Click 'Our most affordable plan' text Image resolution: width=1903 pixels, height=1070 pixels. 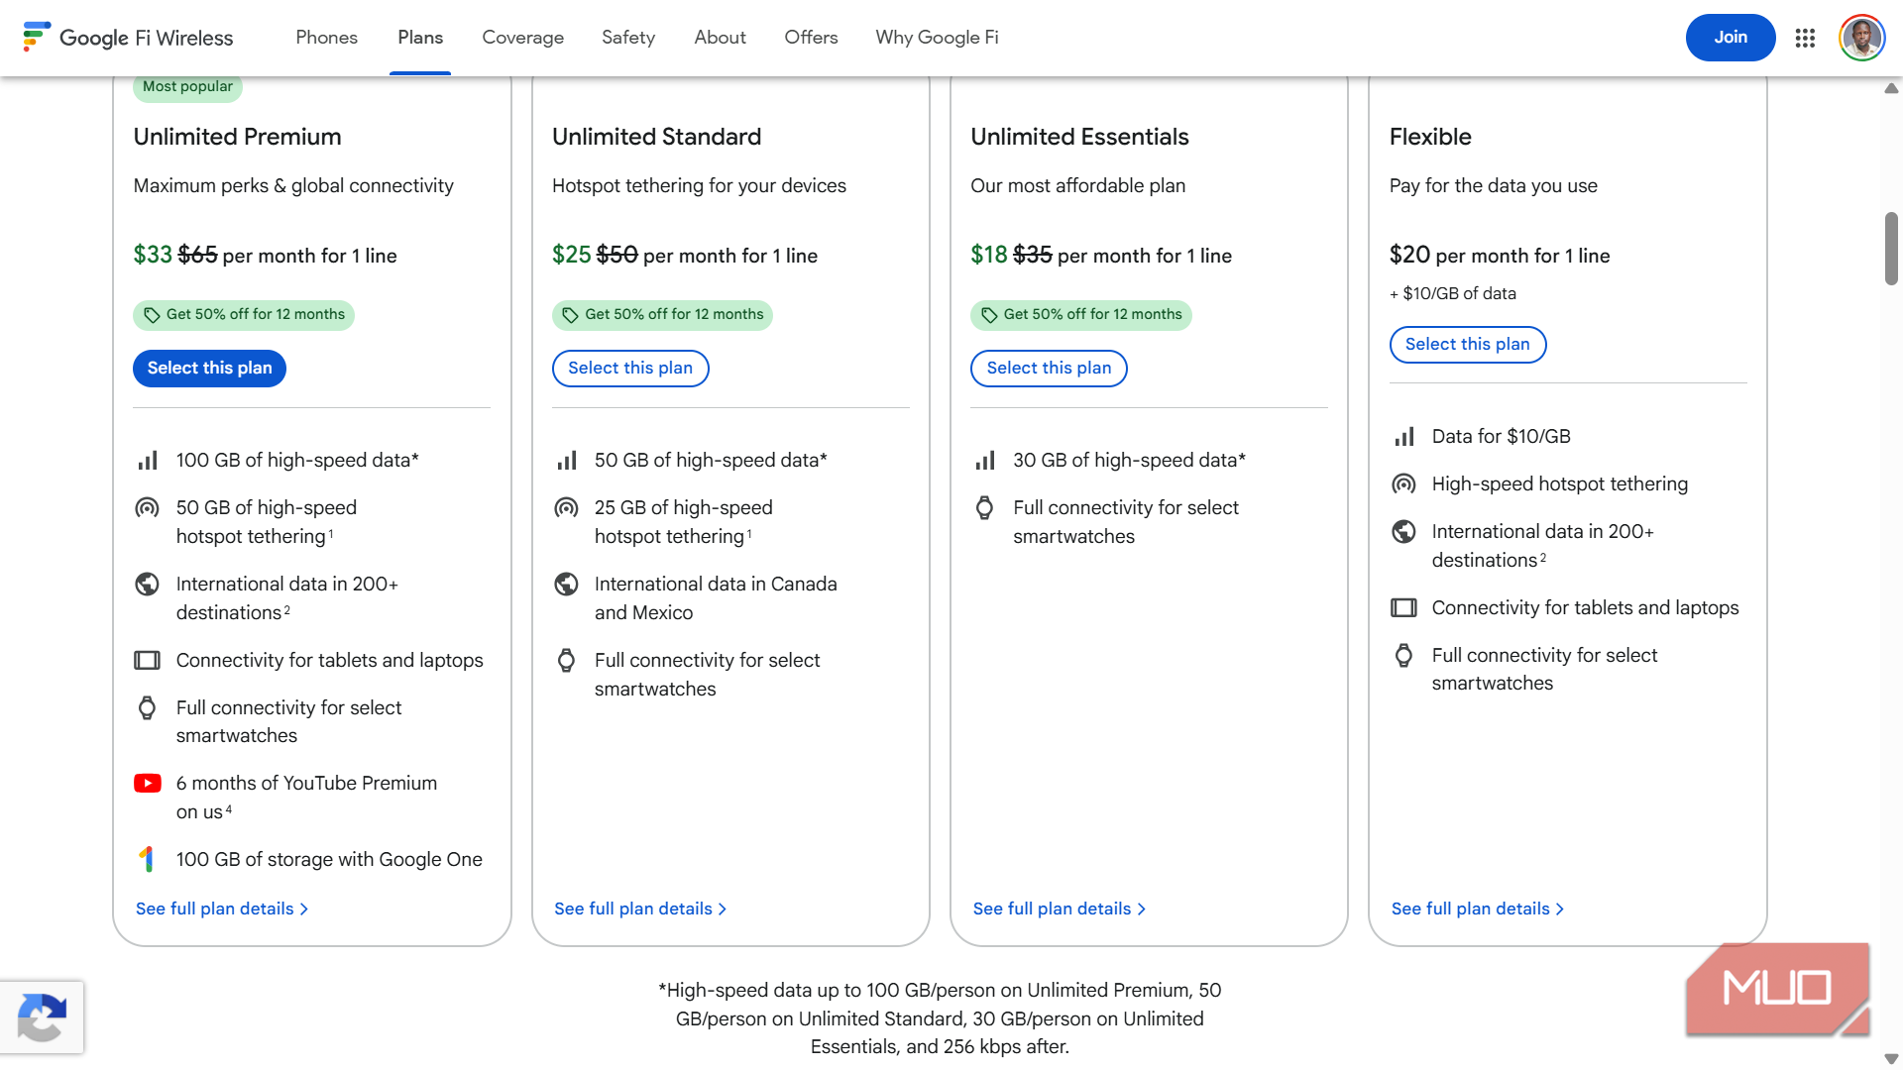[x=1077, y=186]
